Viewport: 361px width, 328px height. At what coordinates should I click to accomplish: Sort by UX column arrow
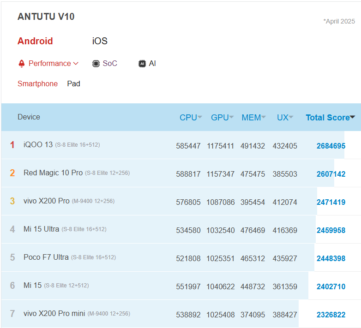[291, 117]
